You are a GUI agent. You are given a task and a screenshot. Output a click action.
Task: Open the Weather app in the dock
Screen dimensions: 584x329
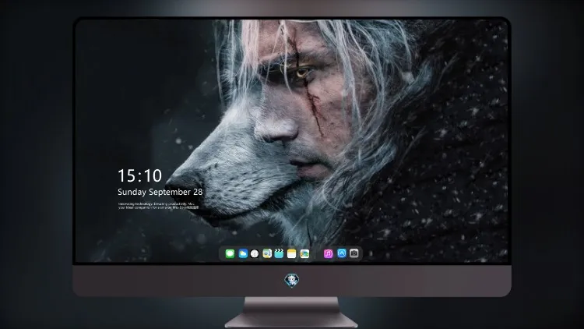pyautogui.click(x=243, y=253)
